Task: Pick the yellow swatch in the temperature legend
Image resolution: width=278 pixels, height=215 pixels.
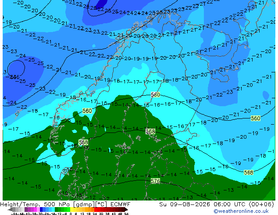Action: 72,209
